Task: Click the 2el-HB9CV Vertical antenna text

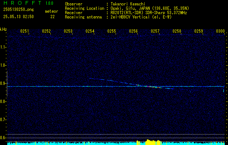Action: (141, 17)
